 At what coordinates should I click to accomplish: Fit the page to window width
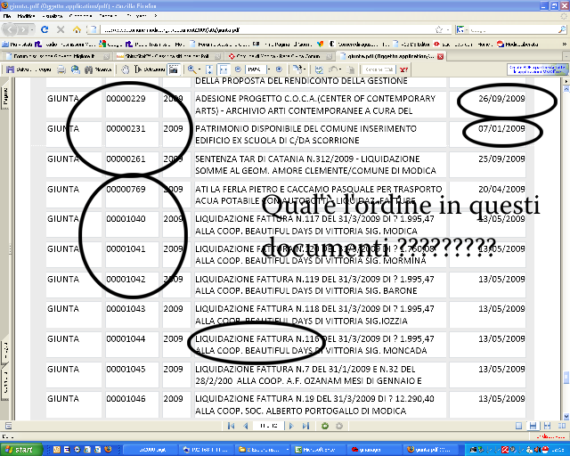(223, 69)
